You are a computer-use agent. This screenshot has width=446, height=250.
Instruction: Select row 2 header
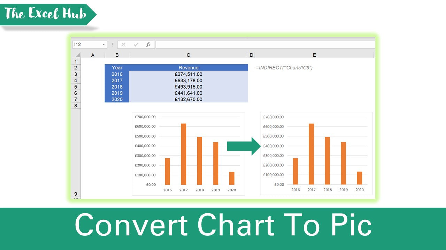pos(76,68)
